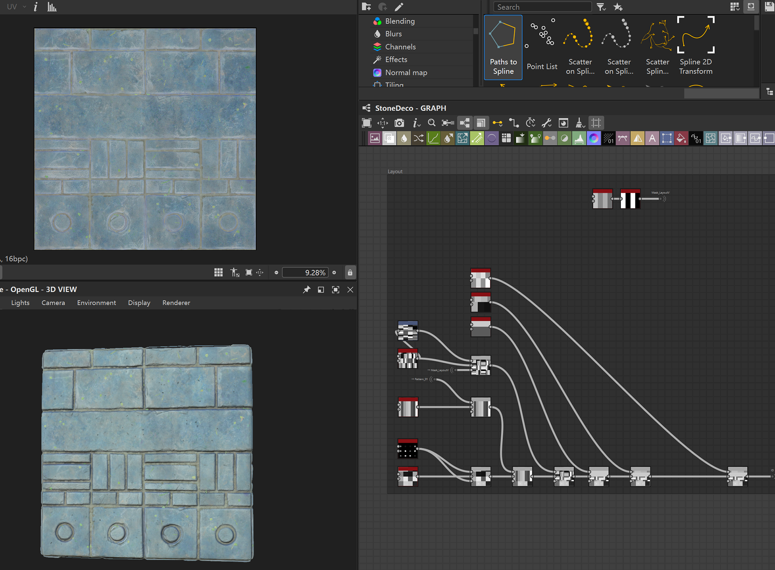Toggle the 2D view lock icon
775x570 pixels.
pos(350,272)
